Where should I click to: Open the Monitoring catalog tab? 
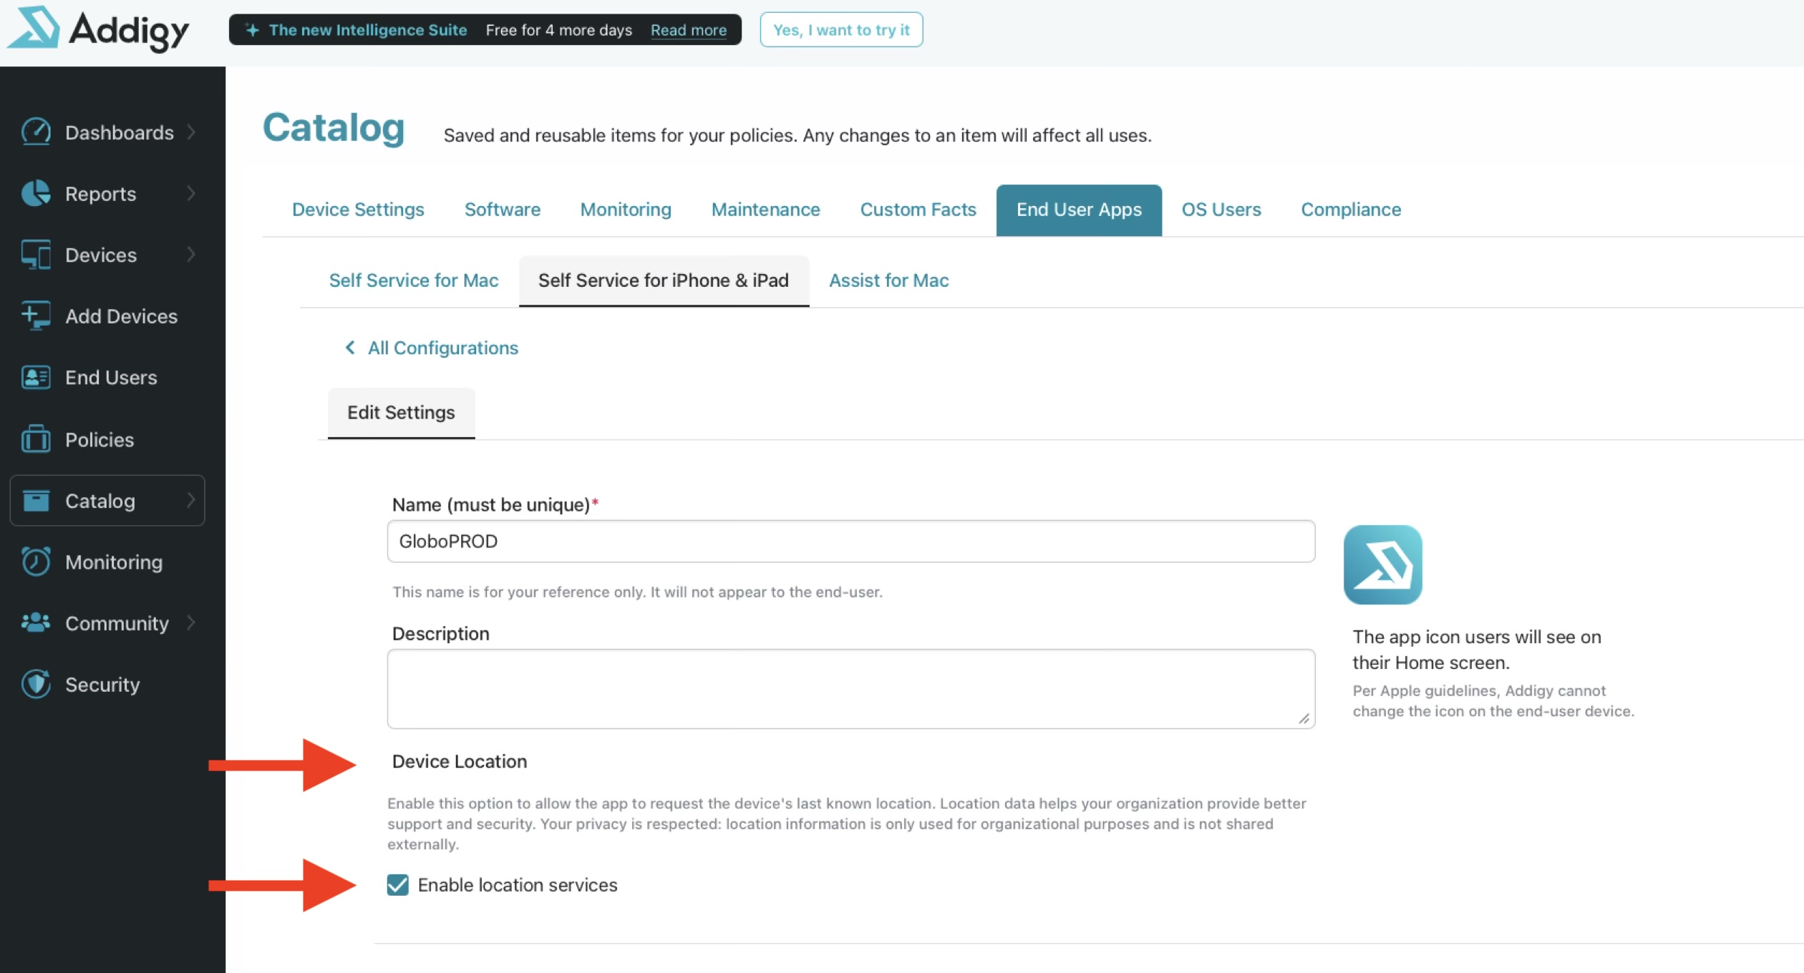coord(626,210)
